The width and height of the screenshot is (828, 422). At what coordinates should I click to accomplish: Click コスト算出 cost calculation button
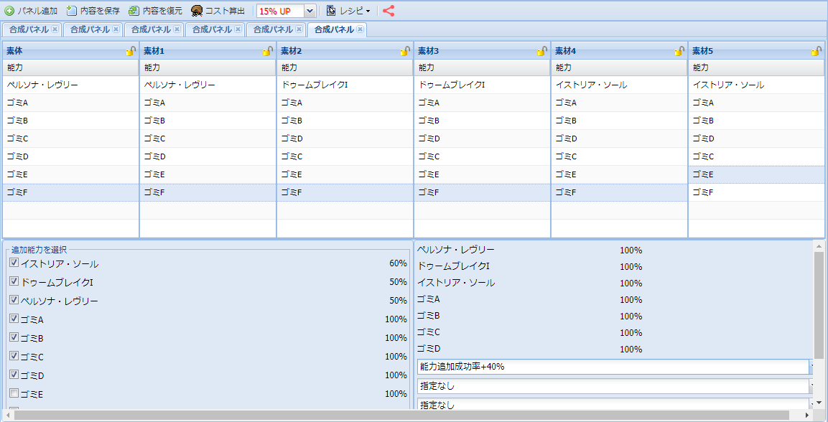point(218,11)
